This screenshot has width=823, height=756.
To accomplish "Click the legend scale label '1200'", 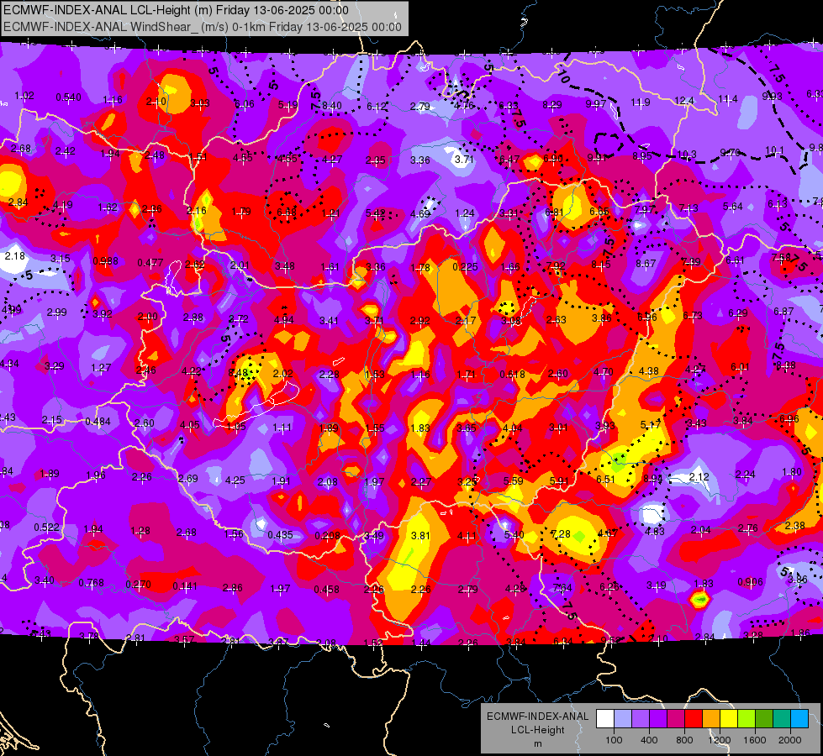I will point(719,740).
